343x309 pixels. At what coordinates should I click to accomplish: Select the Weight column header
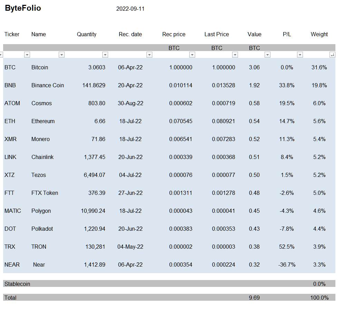(319, 34)
